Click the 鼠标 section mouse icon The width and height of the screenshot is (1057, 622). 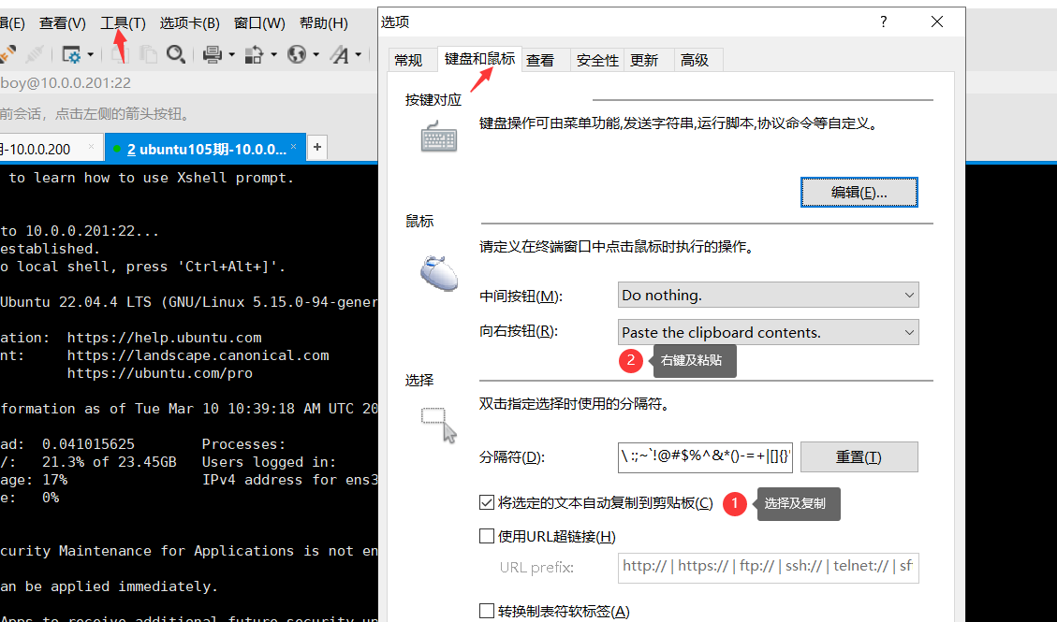pos(439,272)
